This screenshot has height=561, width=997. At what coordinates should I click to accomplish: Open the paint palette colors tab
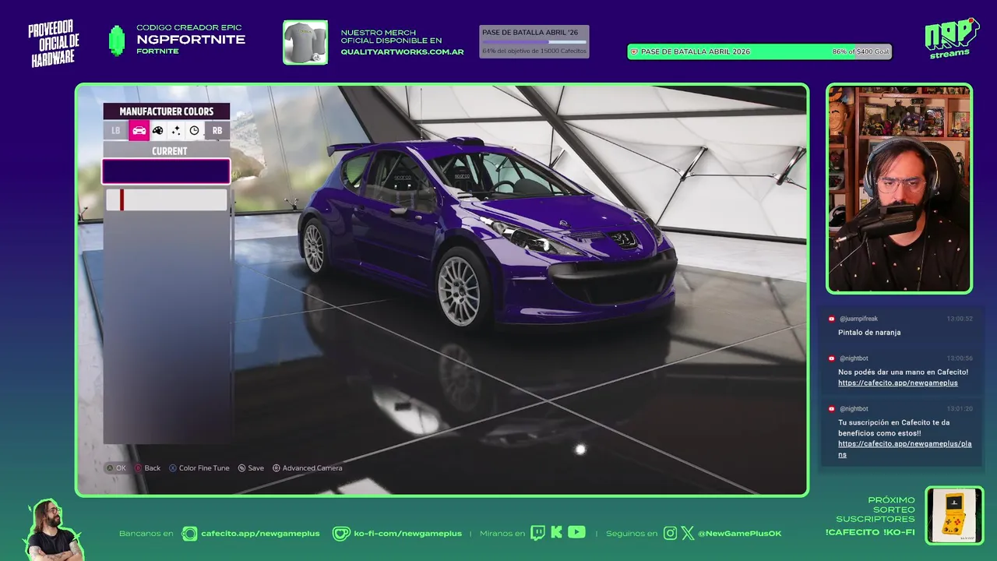pyautogui.click(x=157, y=130)
